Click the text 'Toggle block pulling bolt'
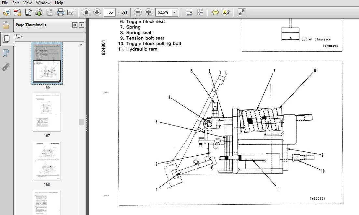 click(154, 43)
